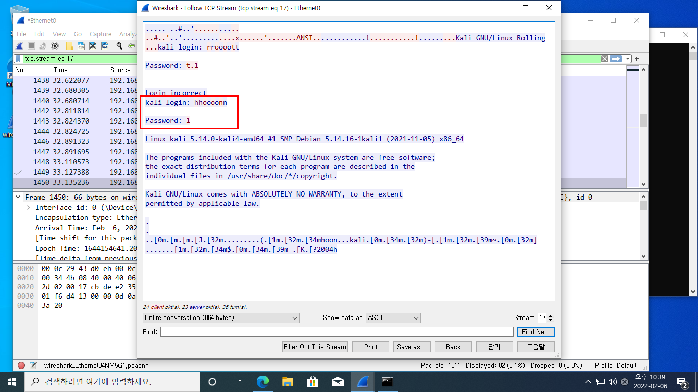The height and width of the screenshot is (392, 698).
Task: Click Cortana circle icon in taskbar
Action: point(212,382)
